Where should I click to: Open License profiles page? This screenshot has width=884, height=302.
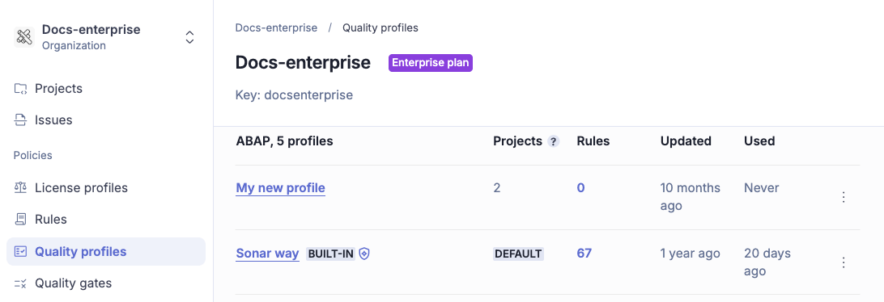(81, 187)
